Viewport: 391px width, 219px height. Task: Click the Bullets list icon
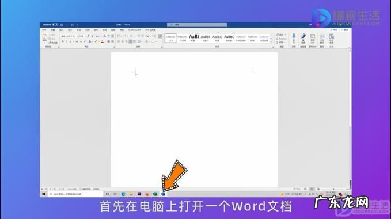[x=119, y=36]
